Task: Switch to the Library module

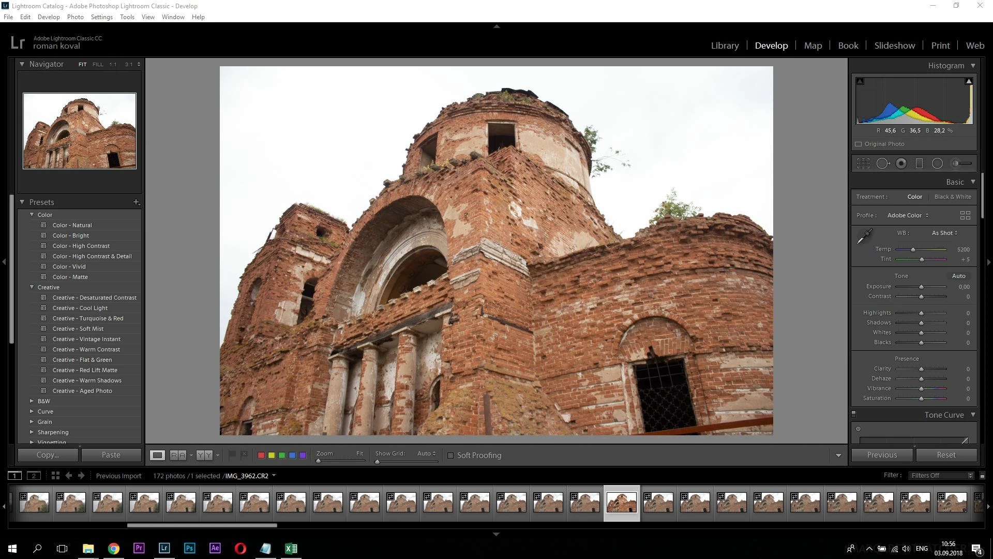Action: click(725, 46)
